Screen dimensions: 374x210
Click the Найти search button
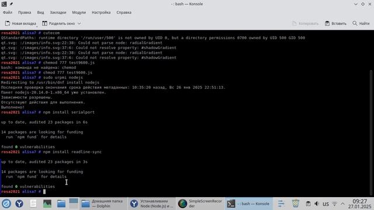click(361, 23)
